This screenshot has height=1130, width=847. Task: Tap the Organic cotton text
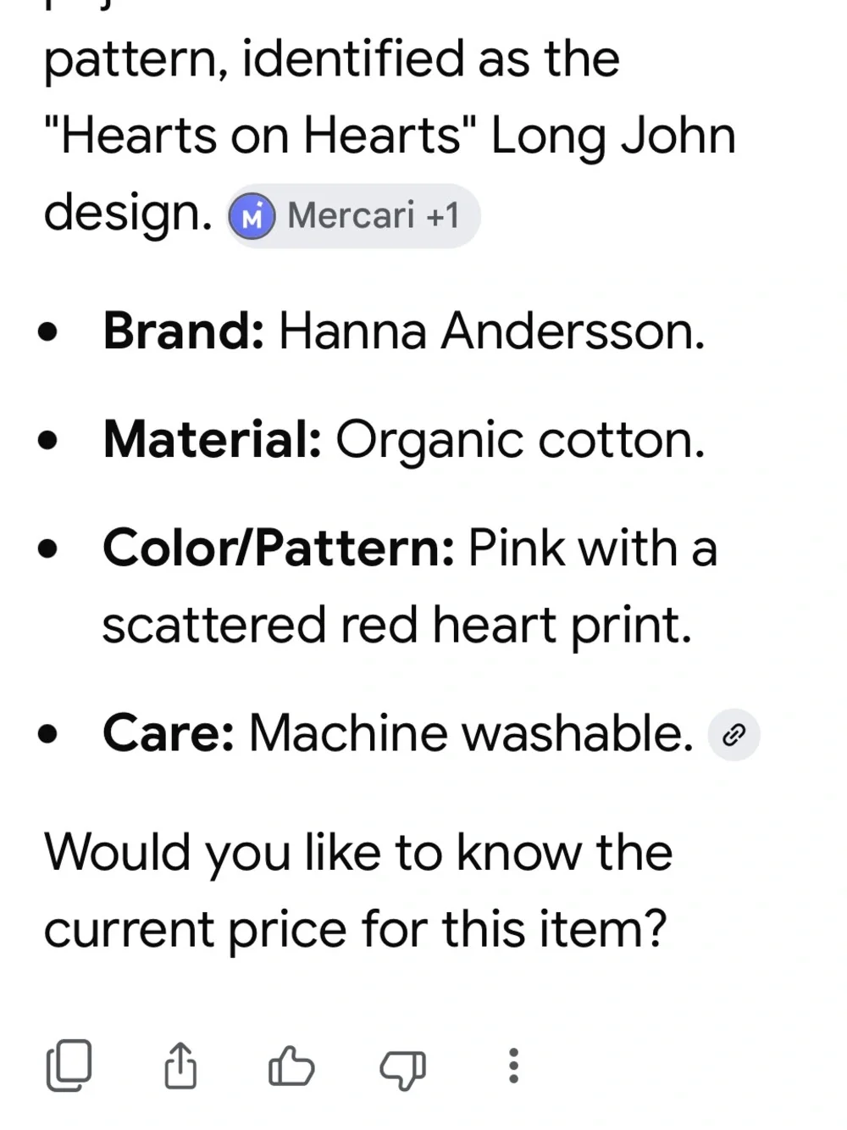[520, 442]
